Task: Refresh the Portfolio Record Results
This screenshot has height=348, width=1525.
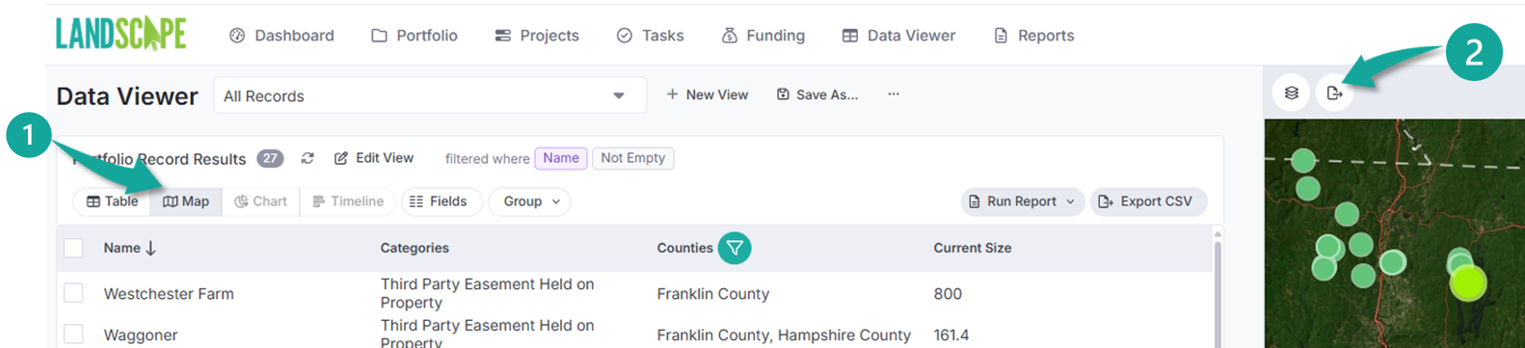Action: (308, 158)
